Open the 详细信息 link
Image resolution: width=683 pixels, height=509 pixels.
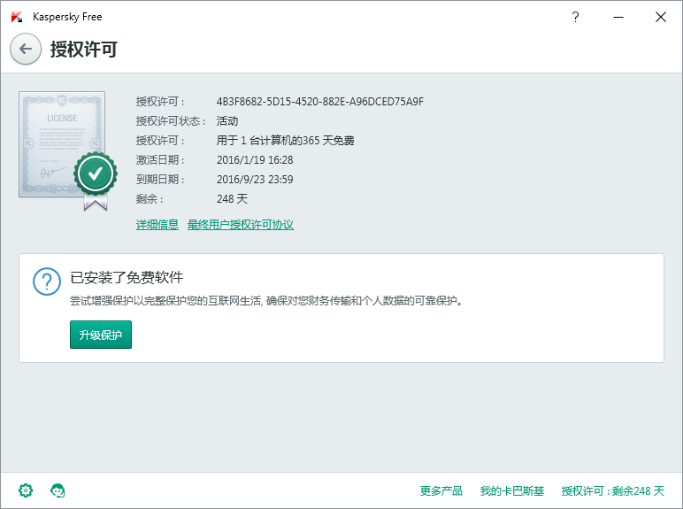click(x=157, y=225)
